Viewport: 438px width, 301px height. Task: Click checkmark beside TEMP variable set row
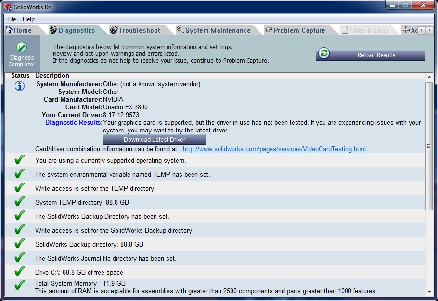[20, 174]
